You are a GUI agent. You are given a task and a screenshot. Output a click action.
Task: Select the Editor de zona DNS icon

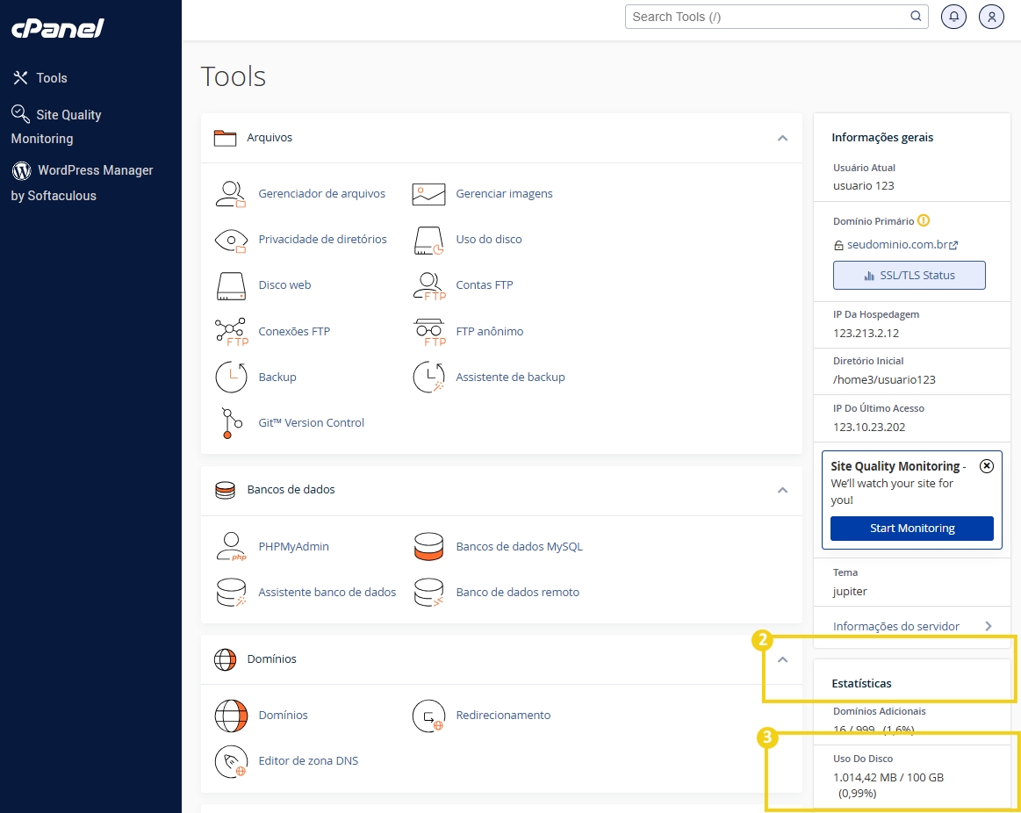pyautogui.click(x=231, y=761)
